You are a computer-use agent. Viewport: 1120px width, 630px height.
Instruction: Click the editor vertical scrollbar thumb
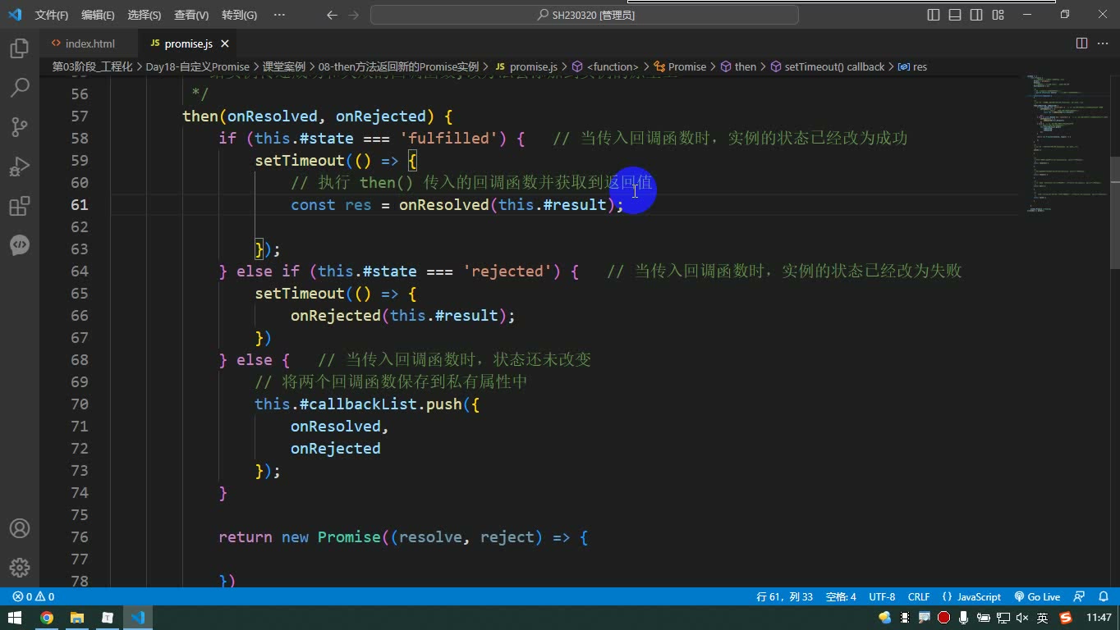(x=1114, y=213)
